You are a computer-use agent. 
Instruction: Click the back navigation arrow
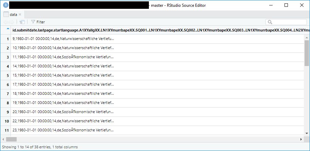click(x=6, y=22)
